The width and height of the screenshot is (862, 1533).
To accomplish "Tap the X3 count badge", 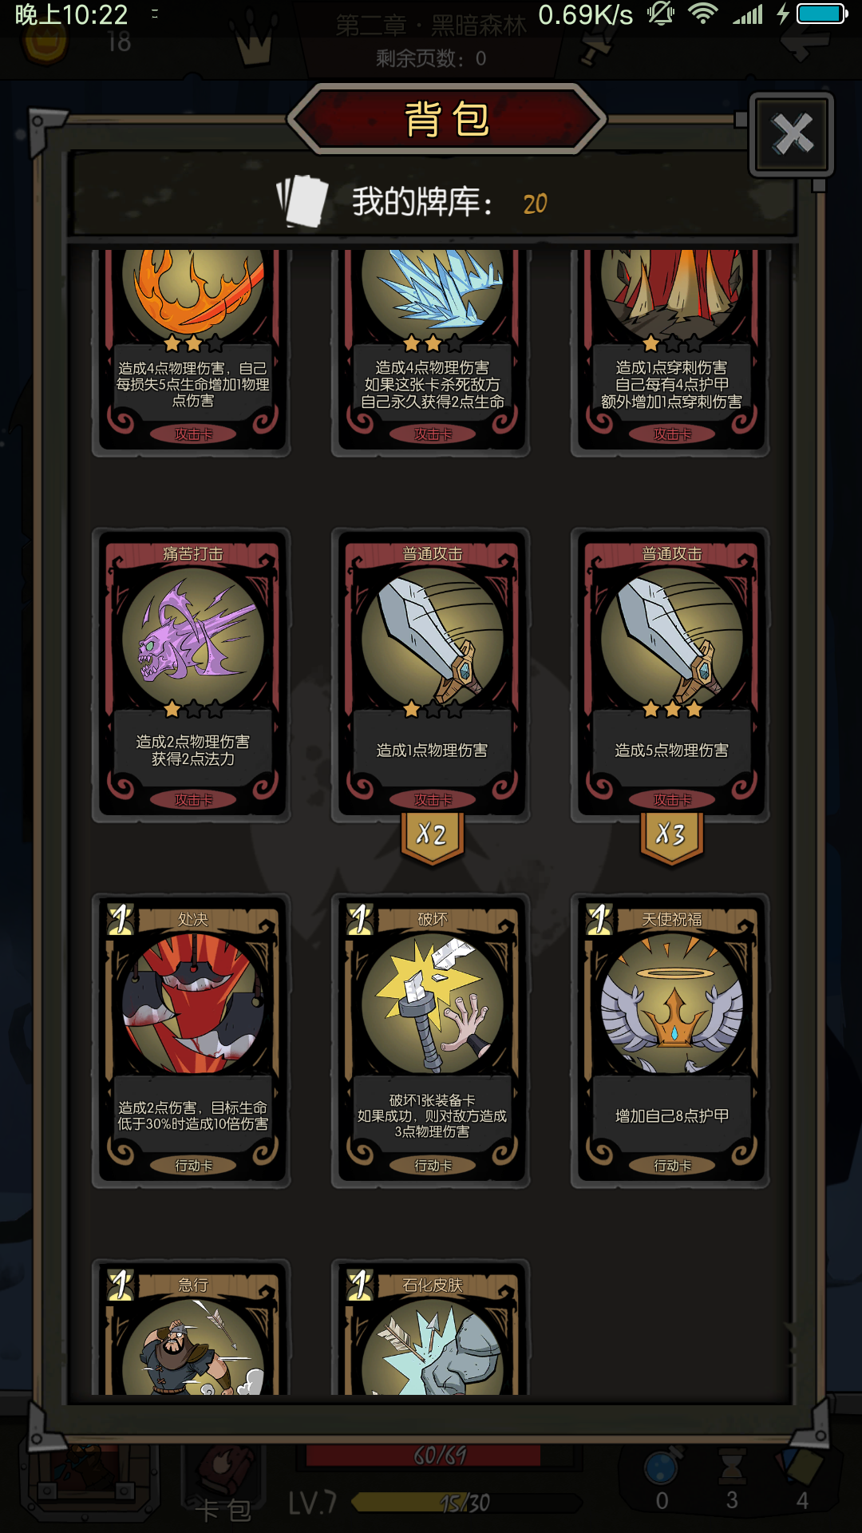I will tap(671, 837).
